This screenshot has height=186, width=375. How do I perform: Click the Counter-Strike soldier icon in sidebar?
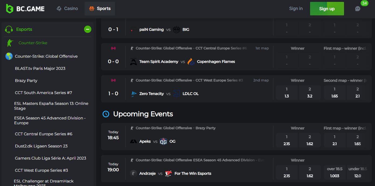(x=10, y=43)
